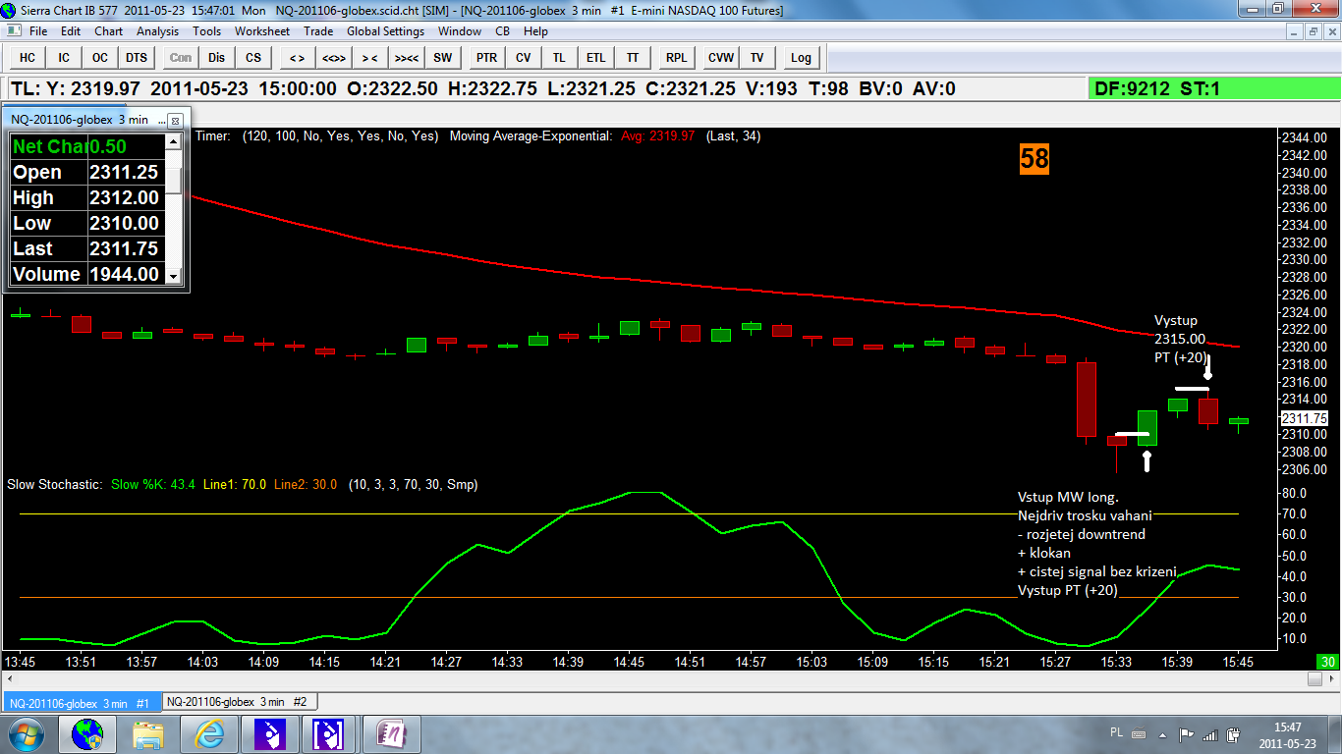Open the Internet Explorer taskbar icon

pyautogui.click(x=209, y=733)
